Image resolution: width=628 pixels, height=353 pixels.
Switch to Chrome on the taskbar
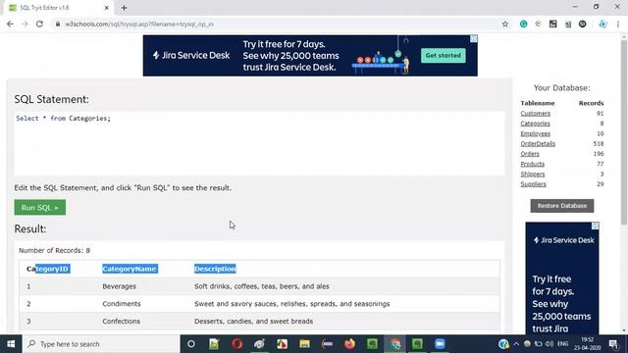tap(395, 344)
